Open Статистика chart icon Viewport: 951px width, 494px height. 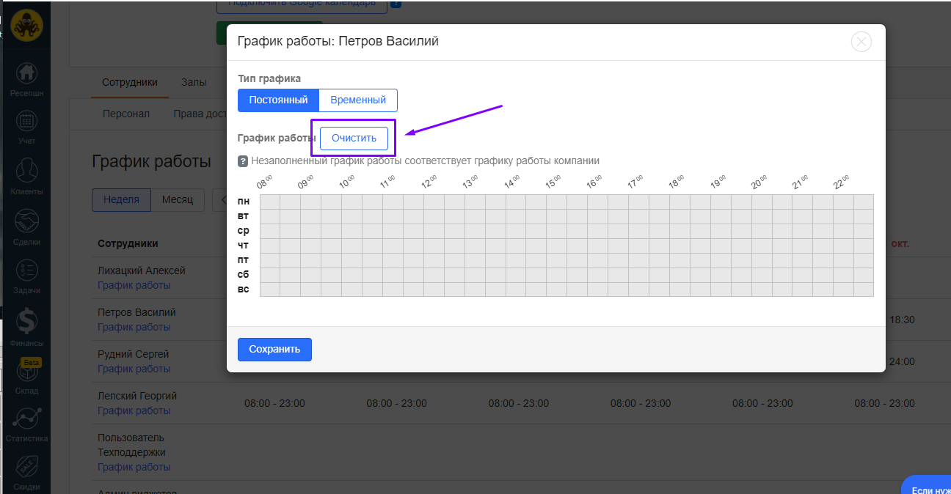26,419
